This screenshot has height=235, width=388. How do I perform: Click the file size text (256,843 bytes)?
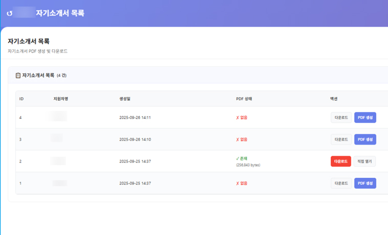pyautogui.click(x=248, y=165)
